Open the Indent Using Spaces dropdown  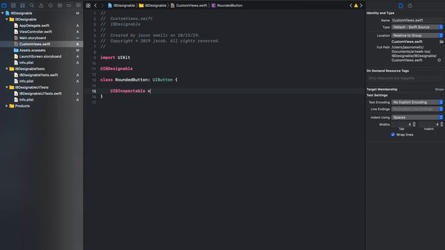point(417,117)
